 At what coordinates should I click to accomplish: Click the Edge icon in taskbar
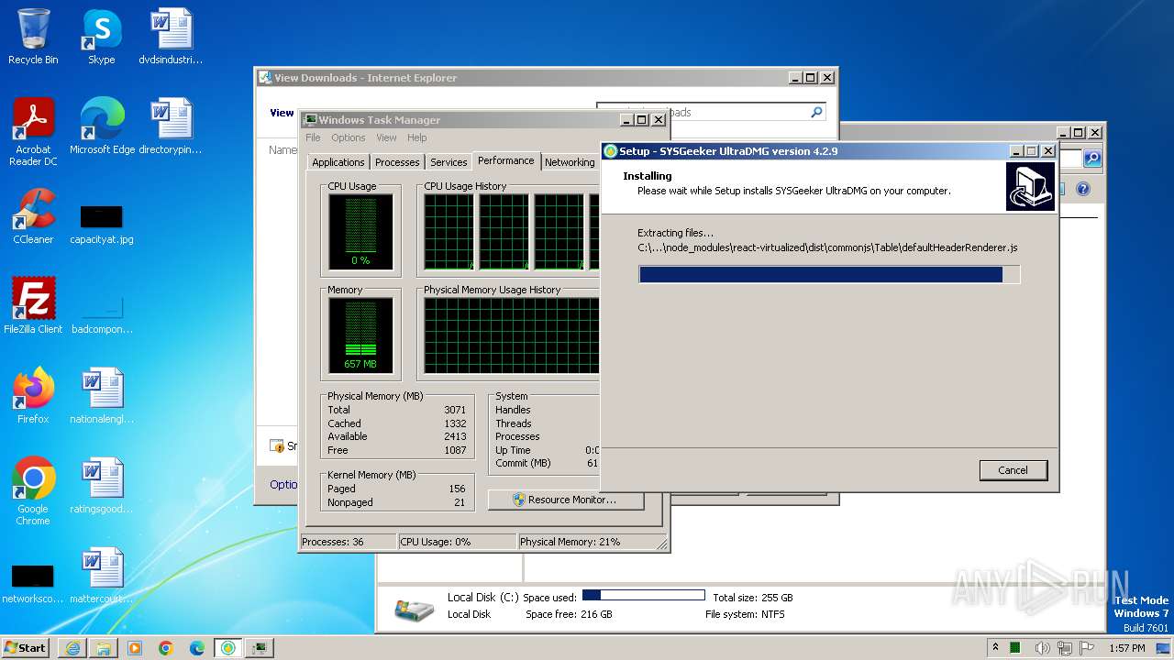[x=197, y=648]
